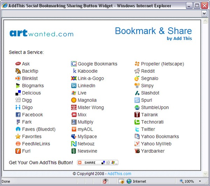
Task: Open the Digg service link
Action: click(x=27, y=100)
